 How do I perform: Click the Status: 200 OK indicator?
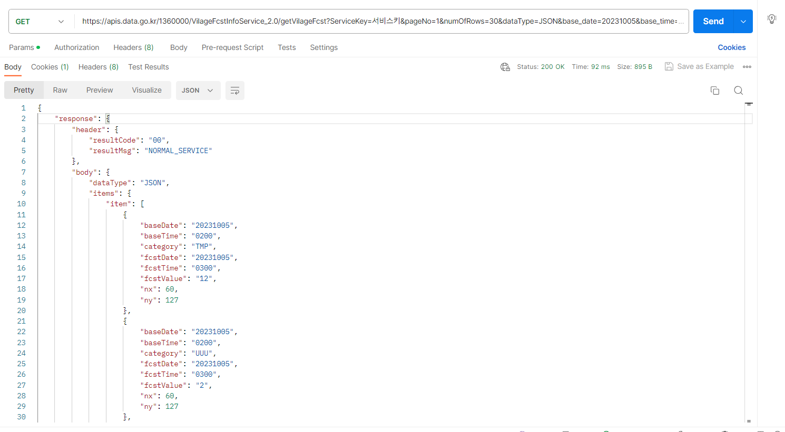541,67
